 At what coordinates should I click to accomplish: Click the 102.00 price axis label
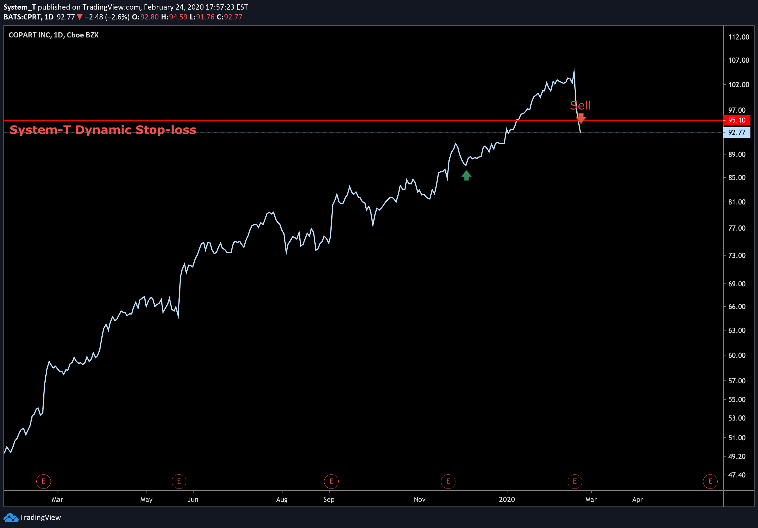[739, 85]
